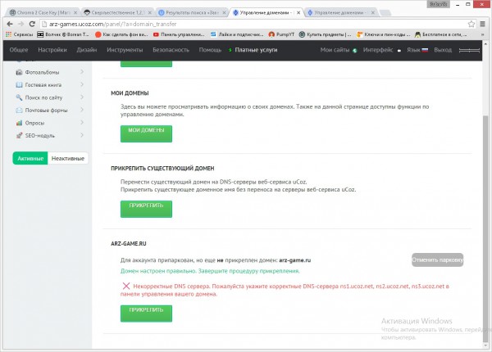492x352 pixels.
Task: Click the red X error icon
Action: [126, 286]
